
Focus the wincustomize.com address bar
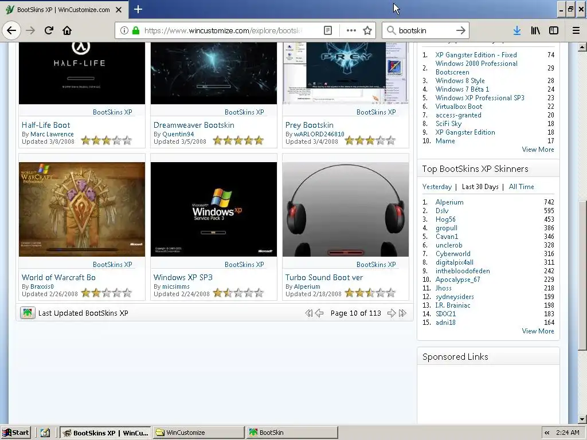(x=223, y=31)
